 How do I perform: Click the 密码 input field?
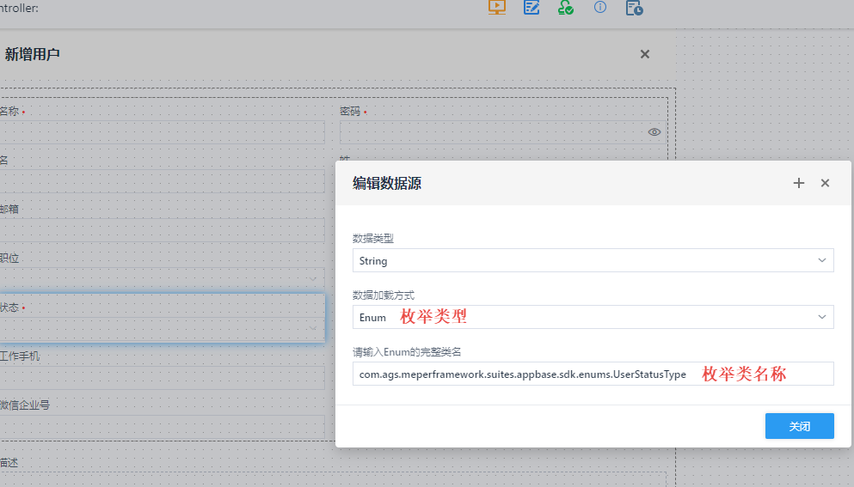point(502,132)
